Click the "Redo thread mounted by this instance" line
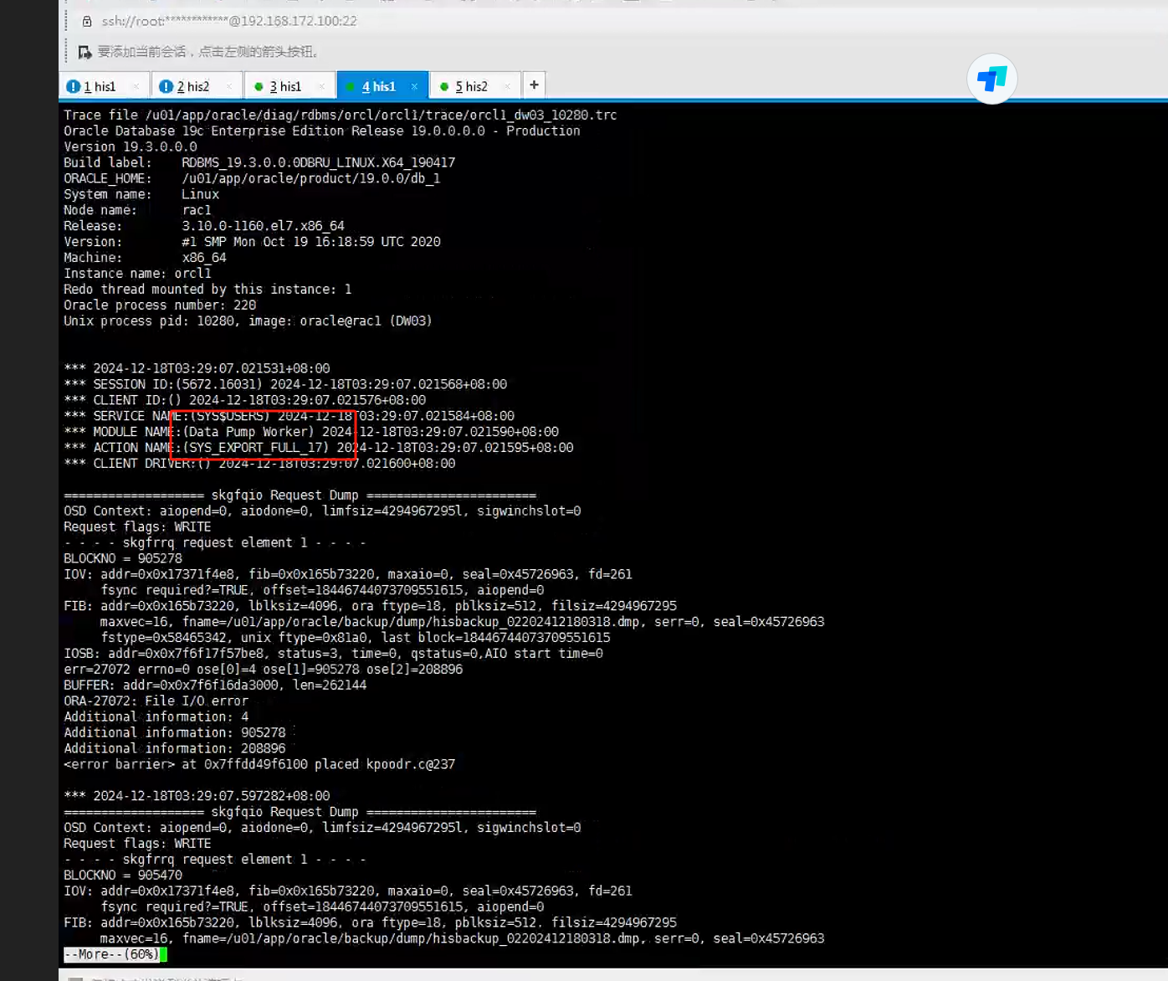Viewport: 1168px width, 981px height. click(207, 290)
